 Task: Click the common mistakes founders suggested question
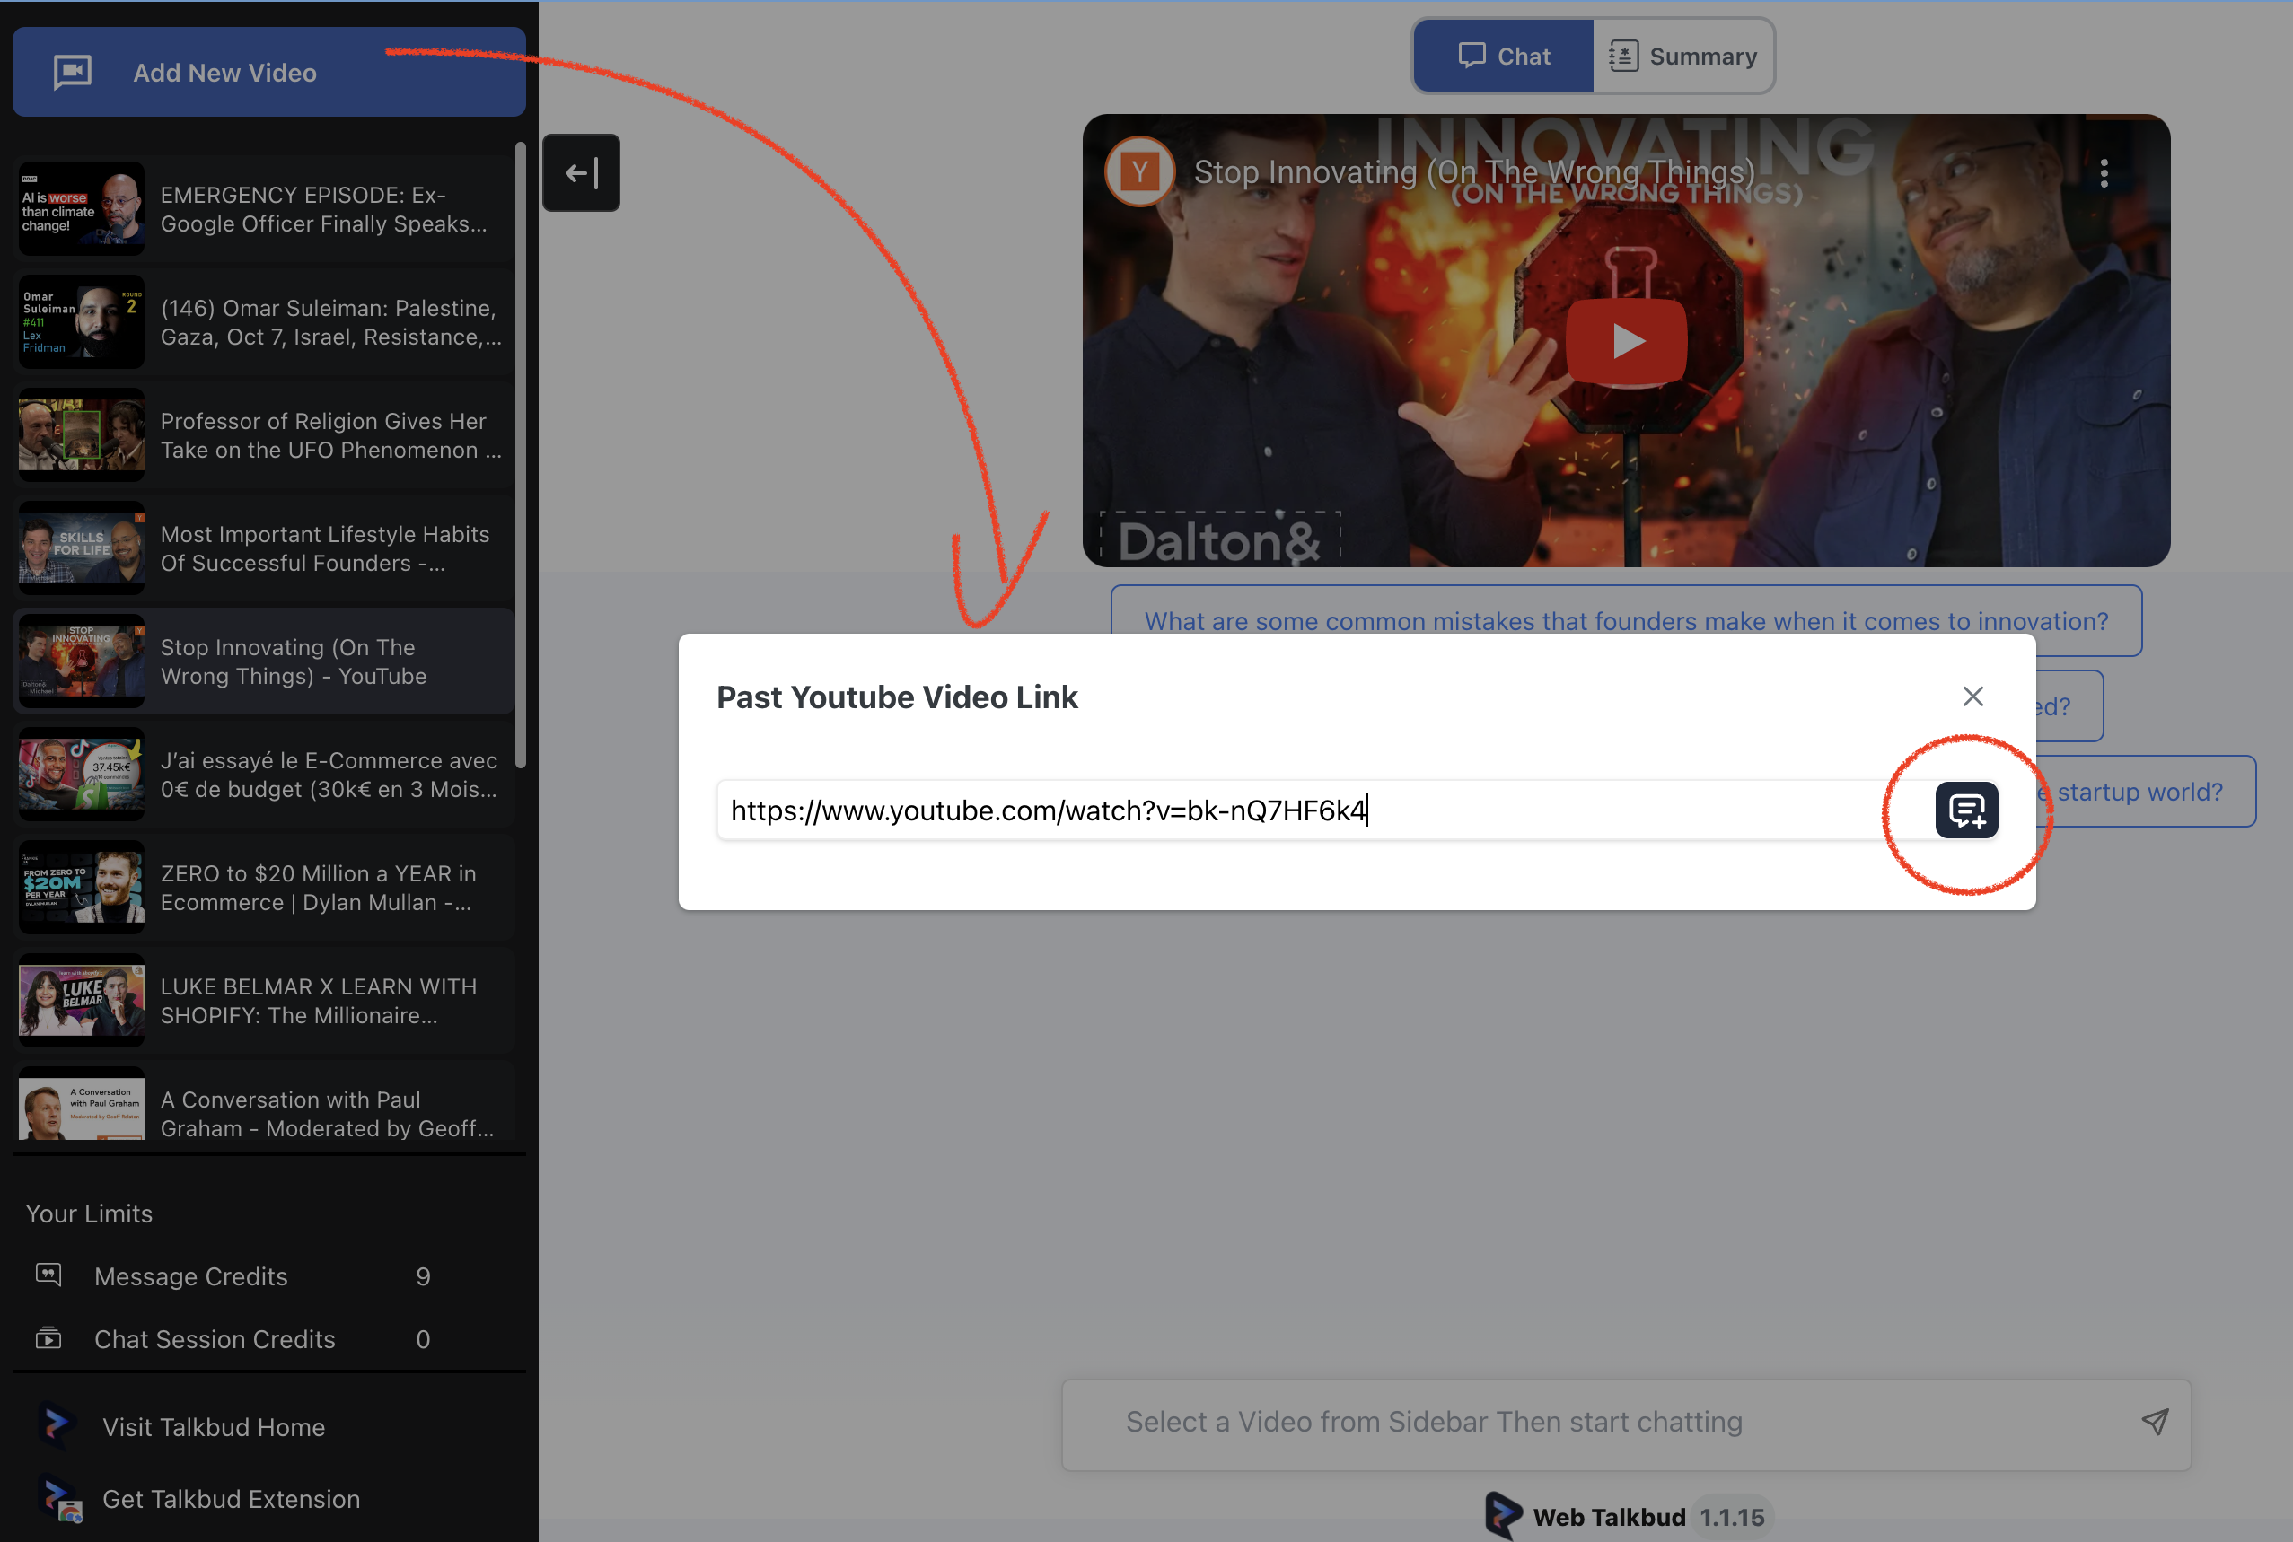(1626, 621)
